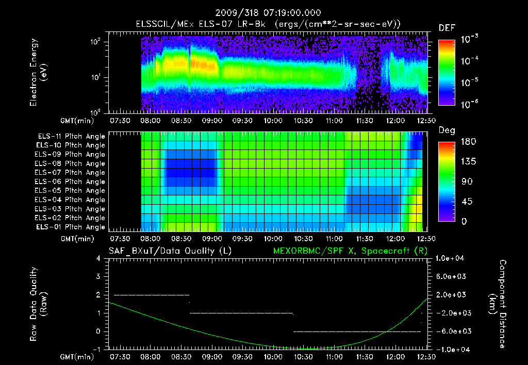The image size is (528, 365).
Task: Click the GMT(min) label under the pitch angle panel
Action: (77, 239)
